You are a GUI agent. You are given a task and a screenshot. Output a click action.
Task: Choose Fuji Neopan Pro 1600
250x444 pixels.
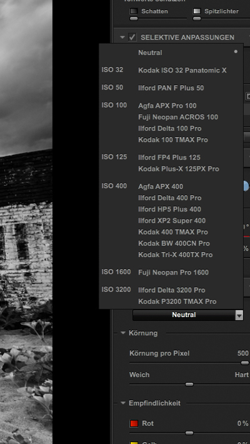point(173,273)
